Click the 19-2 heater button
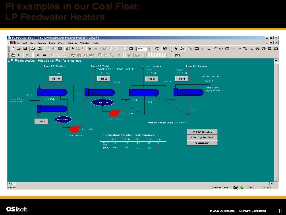Viewport: 286px width, 215px height. (x=104, y=78)
